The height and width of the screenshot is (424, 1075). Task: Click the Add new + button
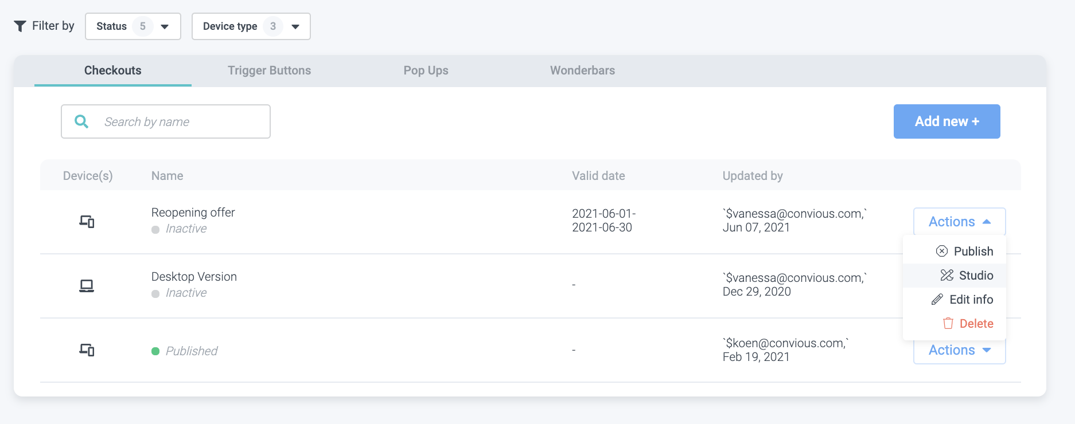click(x=947, y=121)
